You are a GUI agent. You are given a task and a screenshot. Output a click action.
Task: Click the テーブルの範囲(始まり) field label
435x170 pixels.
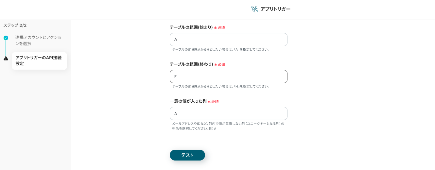pos(191,27)
